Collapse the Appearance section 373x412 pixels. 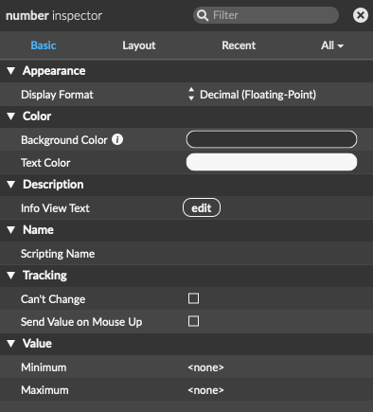pyautogui.click(x=11, y=71)
